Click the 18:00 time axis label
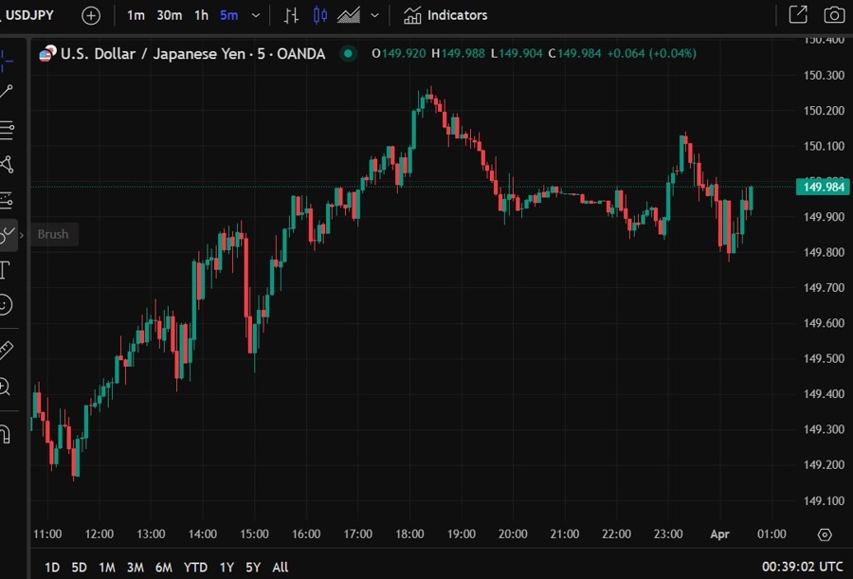853x579 pixels. click(x=409, y=534)
